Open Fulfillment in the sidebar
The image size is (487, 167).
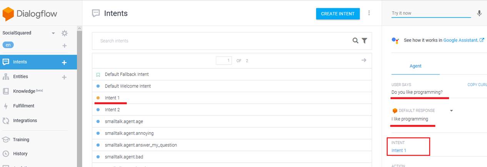(23, 106)
